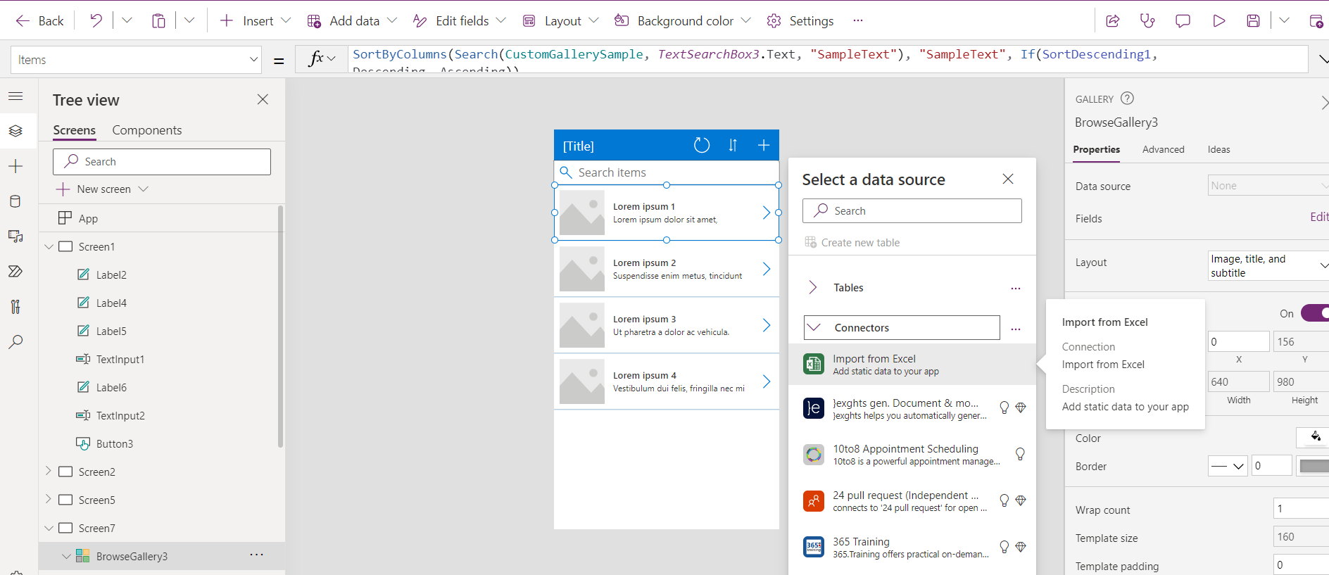Click the lightbulb icon on 10to8 Appointment Scheduling
The image size is (1329, 575).
[1020, 454]
